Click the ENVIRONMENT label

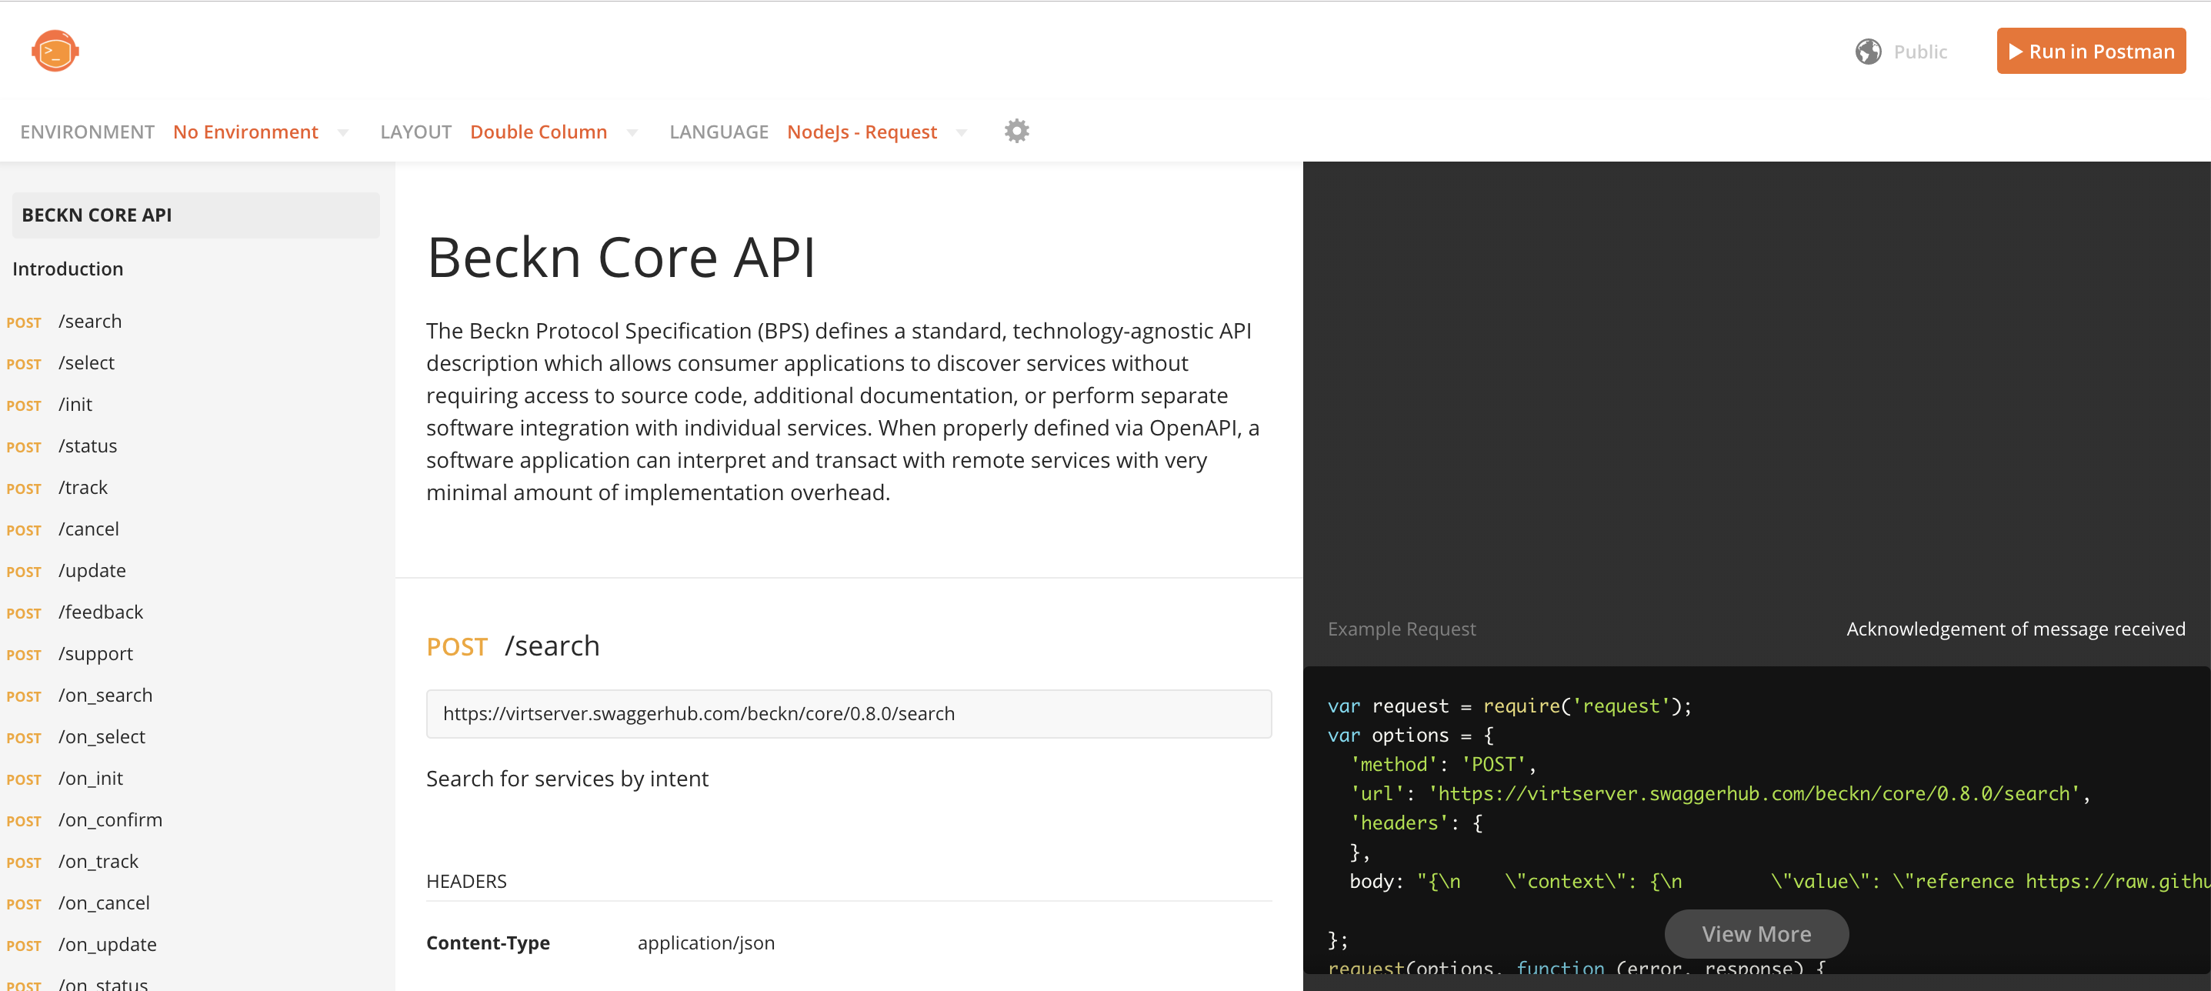pos(87,132)
